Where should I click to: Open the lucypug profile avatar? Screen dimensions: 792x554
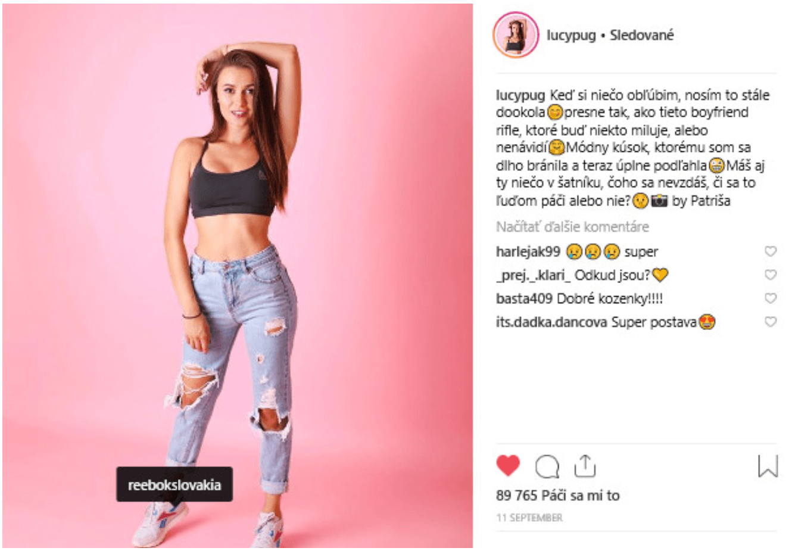coord(516,35)
